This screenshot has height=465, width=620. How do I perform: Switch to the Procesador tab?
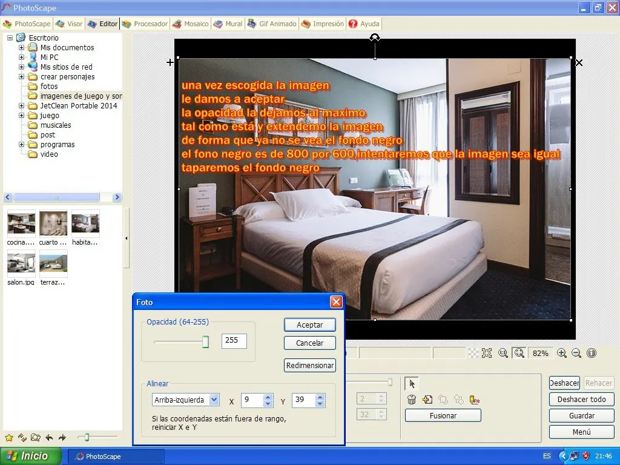[x=145, y=24]
